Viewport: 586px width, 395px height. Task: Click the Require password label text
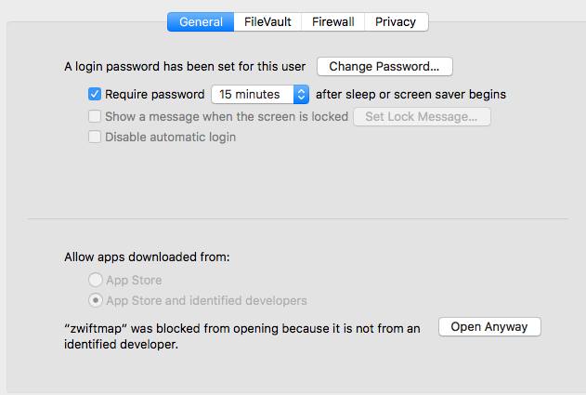[x=155, y=94]
